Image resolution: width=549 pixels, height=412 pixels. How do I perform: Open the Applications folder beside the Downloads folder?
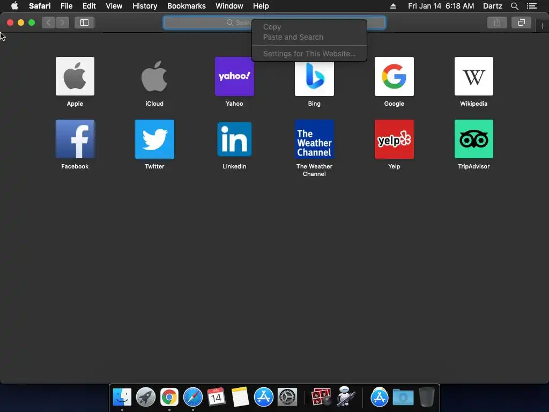(x=379, y=397)
